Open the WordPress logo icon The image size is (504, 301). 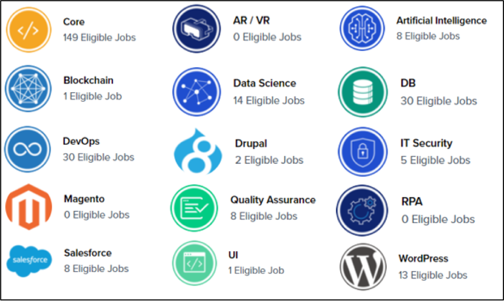point(364,266)
